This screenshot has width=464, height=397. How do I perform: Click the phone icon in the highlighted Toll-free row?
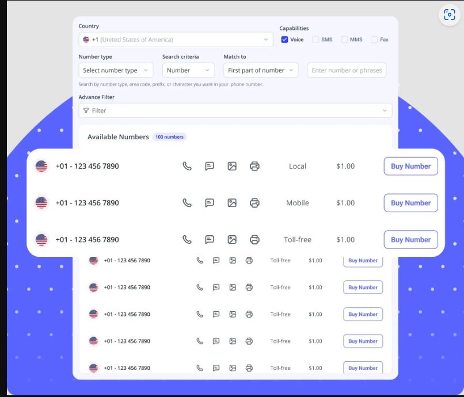(187, 240)
